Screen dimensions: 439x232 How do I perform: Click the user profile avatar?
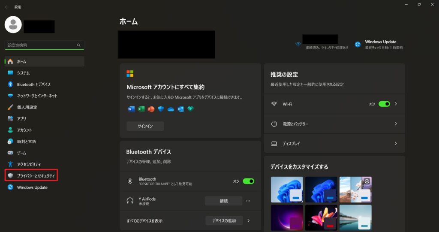[13, 24]
